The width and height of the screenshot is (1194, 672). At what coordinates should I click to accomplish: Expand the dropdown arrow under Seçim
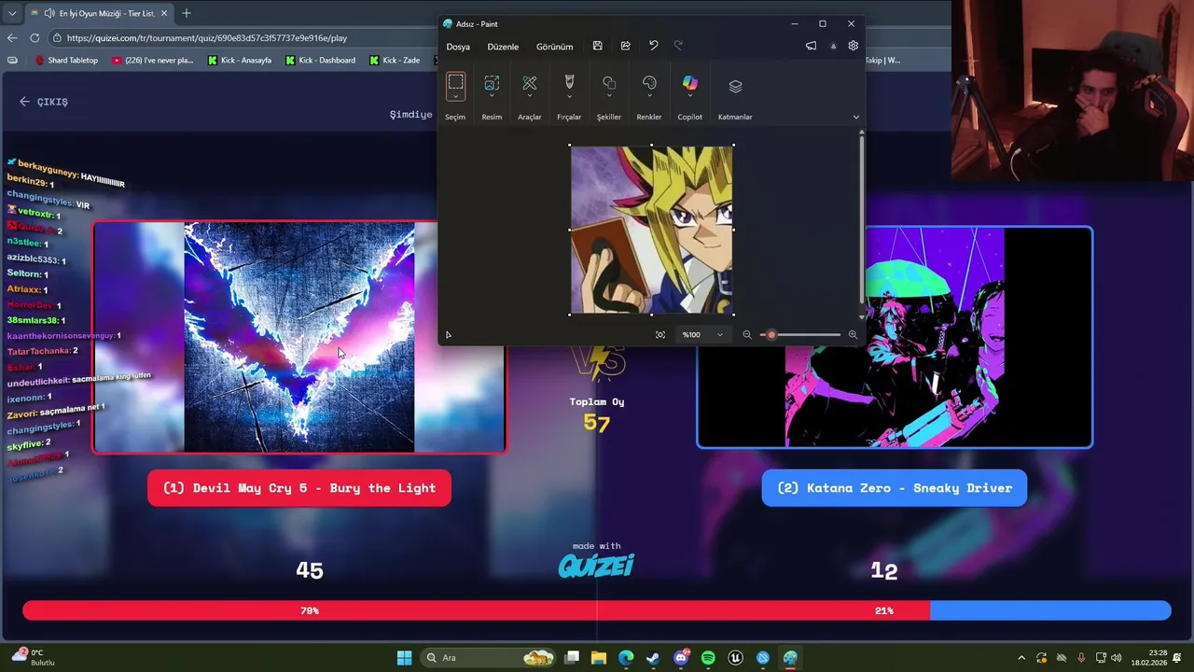455,97
